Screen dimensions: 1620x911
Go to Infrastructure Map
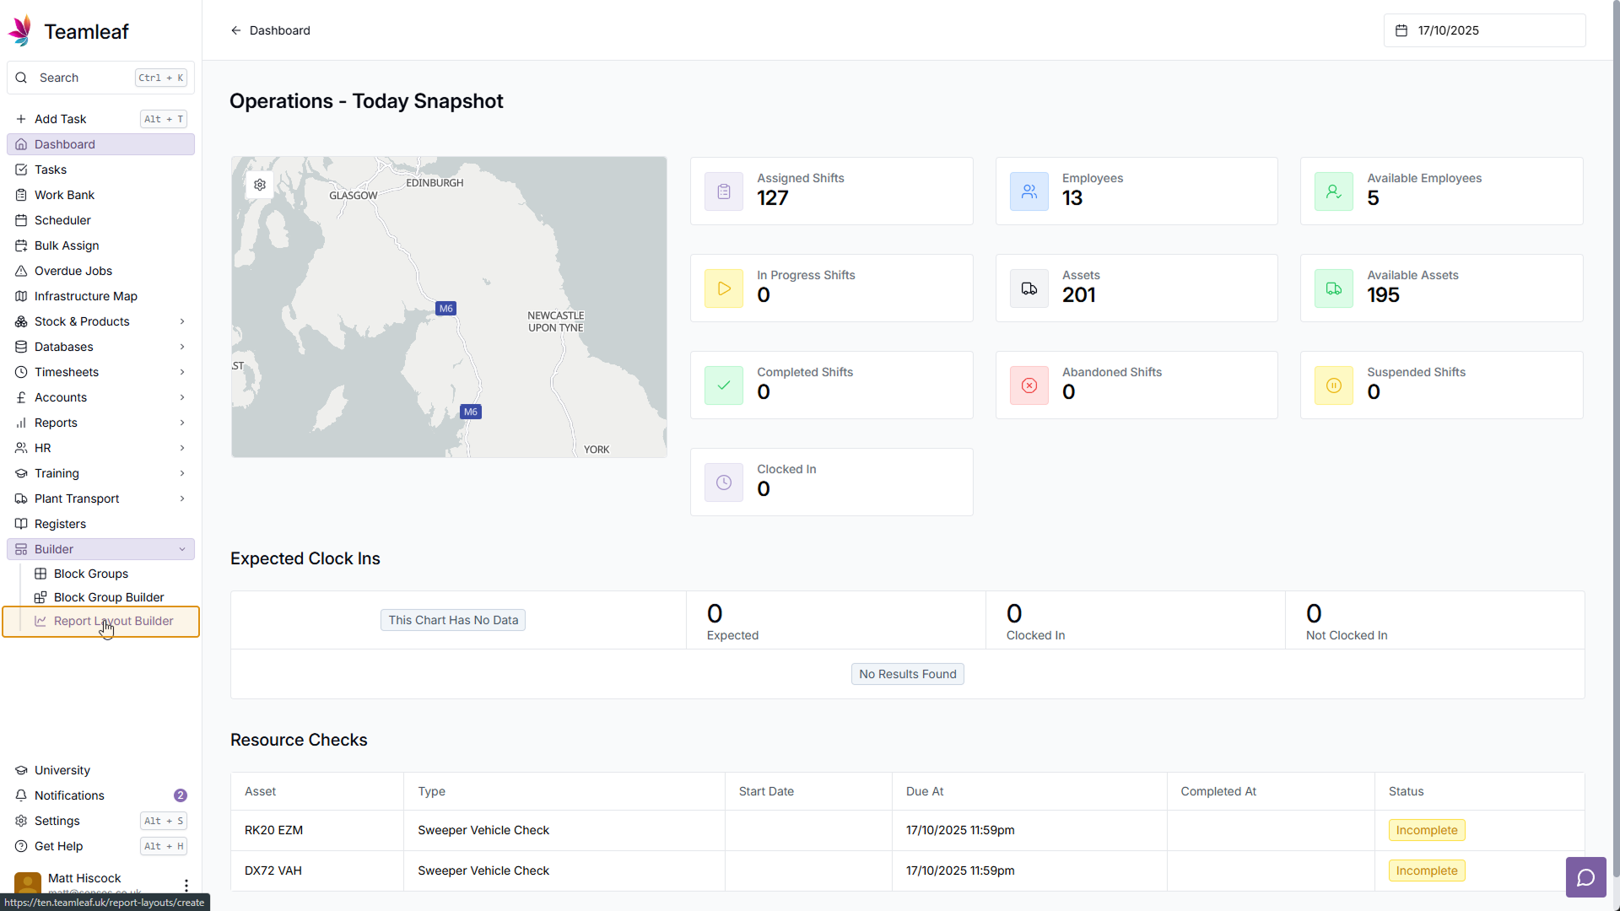point(85,296)
